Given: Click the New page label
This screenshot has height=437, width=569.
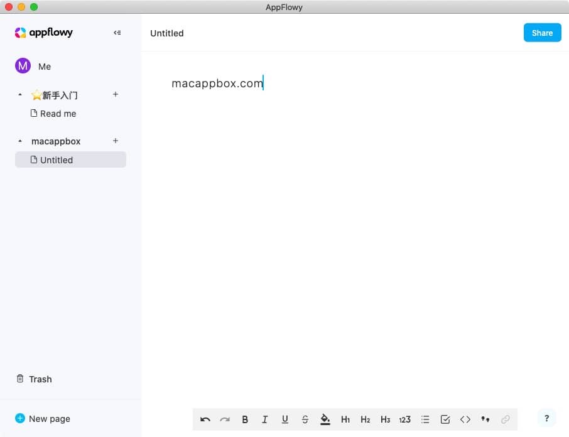Looking at the screenshot, I should point(50,419).
